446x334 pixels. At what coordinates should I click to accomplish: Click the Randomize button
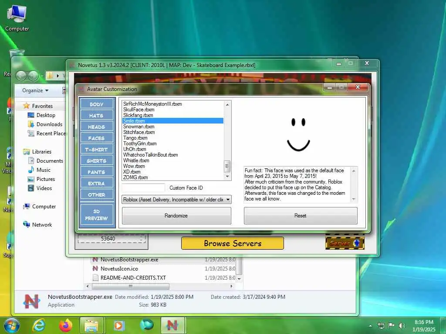[x=176, y=216]
